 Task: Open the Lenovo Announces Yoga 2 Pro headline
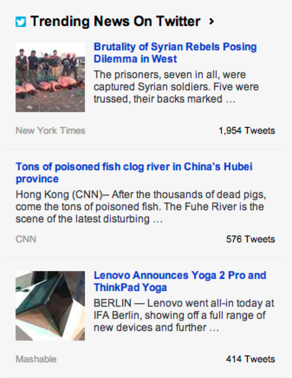[180, 281]
